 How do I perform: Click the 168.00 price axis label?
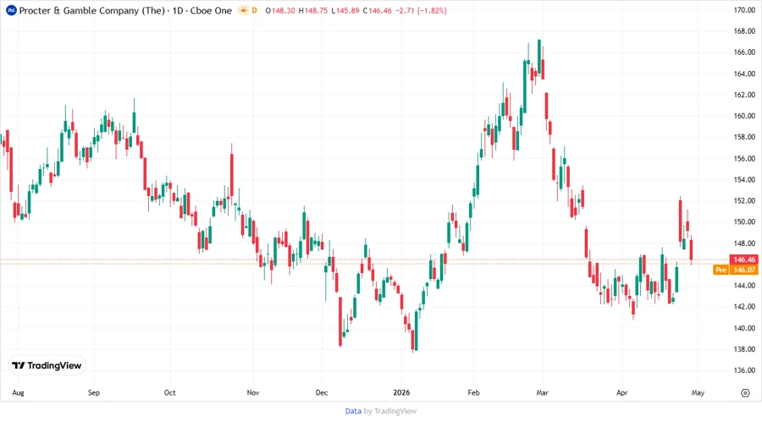(744, 31)
